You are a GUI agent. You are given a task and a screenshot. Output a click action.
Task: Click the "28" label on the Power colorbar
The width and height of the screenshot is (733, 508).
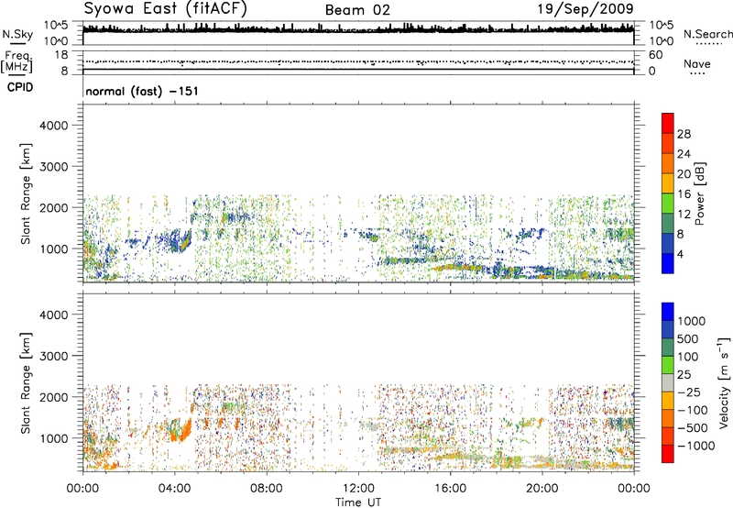click(x=684, y=134)
